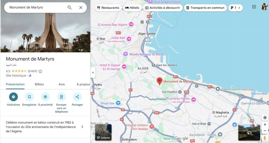
Task: Click the Shopi One shopping cart marker
Action: click(x=118, y=103)
